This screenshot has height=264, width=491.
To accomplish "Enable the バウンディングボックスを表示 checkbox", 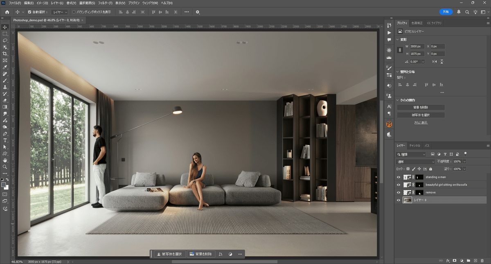I will tap(74, 12).
